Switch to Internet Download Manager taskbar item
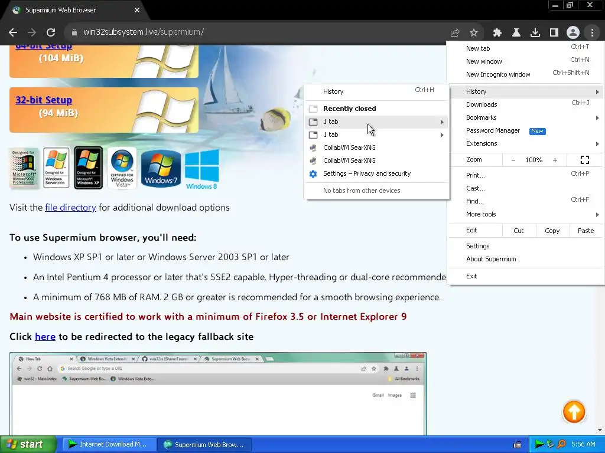Screen dimensions: 605x453 pos(109,445)
